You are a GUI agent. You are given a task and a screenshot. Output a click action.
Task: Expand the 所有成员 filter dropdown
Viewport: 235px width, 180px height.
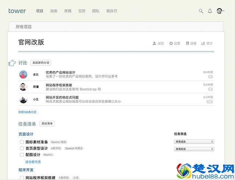coord(194,142)
